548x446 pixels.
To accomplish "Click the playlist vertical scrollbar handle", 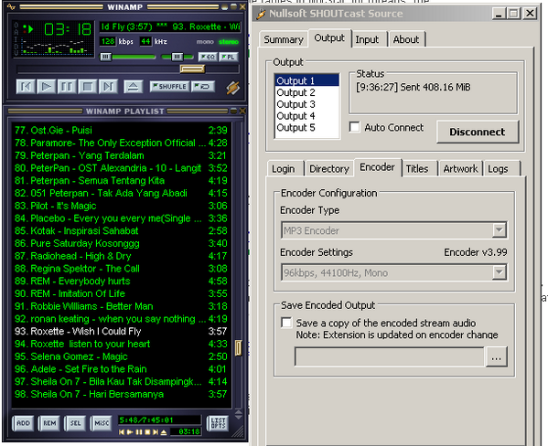I will coord(239,348).
